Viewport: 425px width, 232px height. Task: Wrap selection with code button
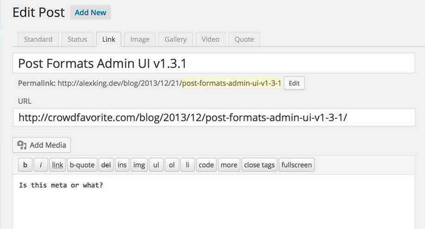tap(206, 165)
